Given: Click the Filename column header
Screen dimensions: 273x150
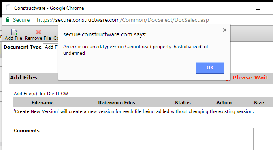Looking at the screenshot, I should pos(43,103).
